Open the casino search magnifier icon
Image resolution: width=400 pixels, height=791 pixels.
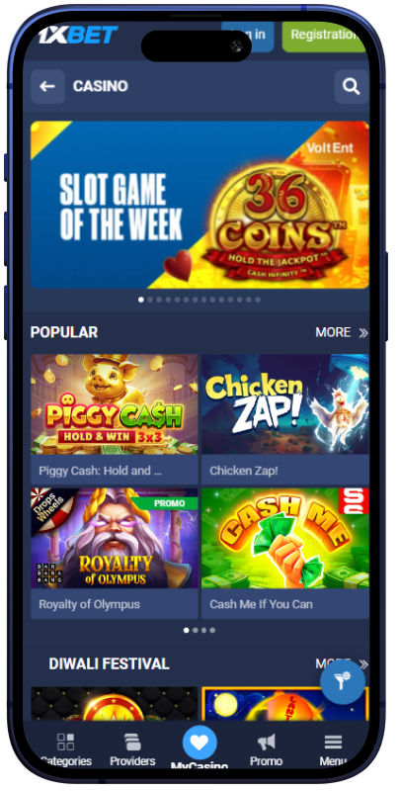pos(352,87)
